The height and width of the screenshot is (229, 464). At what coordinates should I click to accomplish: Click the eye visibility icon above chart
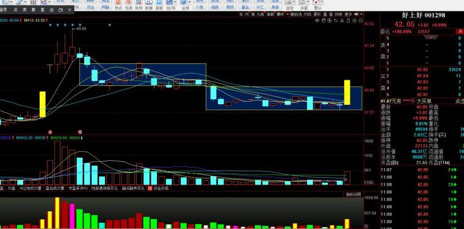317,20
